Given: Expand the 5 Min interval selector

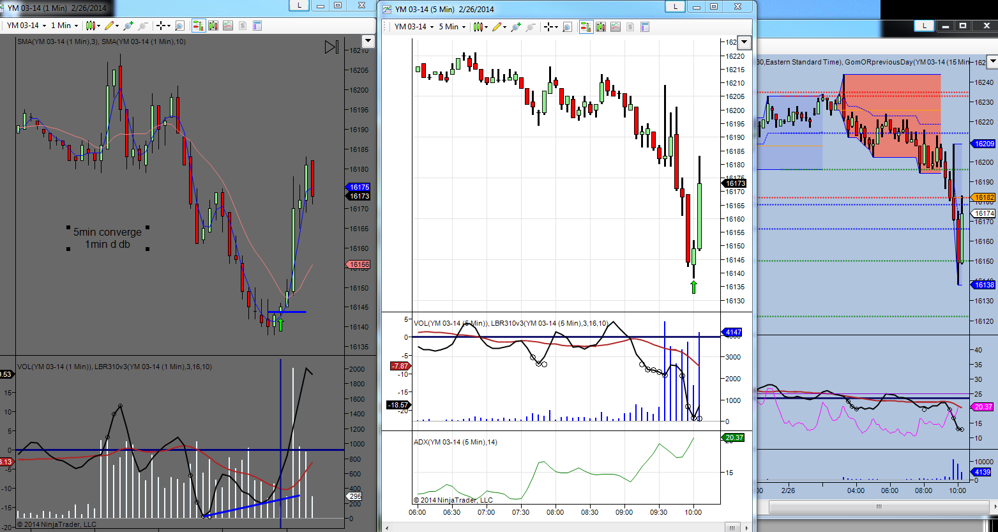Looking at the screenshot, I should 453,27.
